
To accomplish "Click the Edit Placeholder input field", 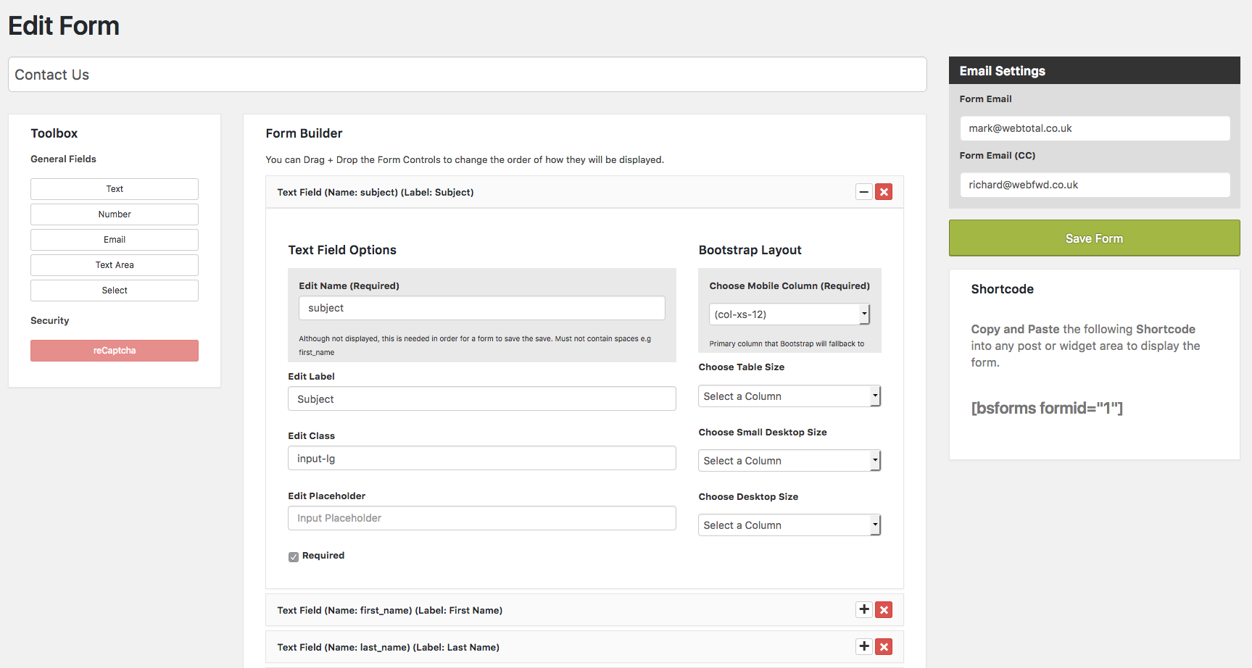I will pos(482,518).
